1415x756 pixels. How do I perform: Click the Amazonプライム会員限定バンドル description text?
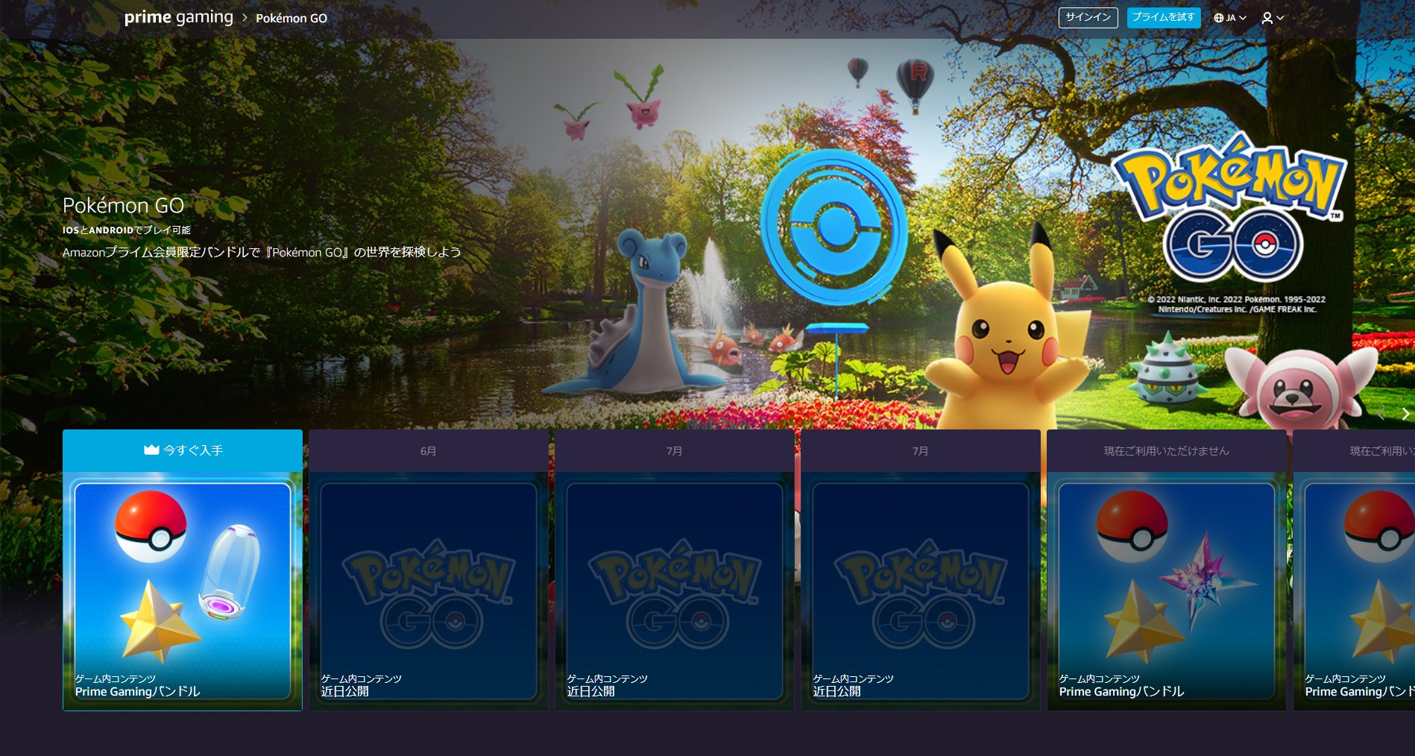262,252
